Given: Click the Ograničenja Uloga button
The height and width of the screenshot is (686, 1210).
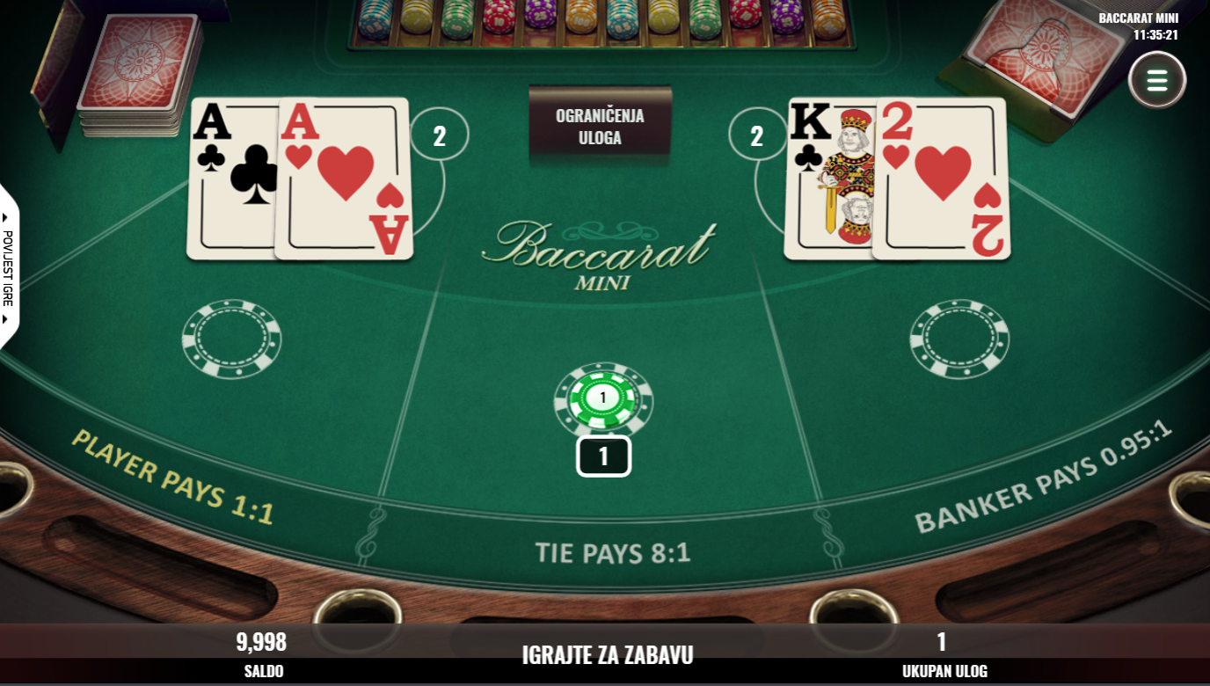Looking at the screenshot, I should point(600,127).
